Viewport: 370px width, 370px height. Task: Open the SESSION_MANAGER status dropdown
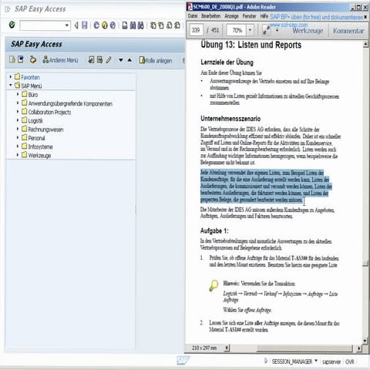[316, 361]
